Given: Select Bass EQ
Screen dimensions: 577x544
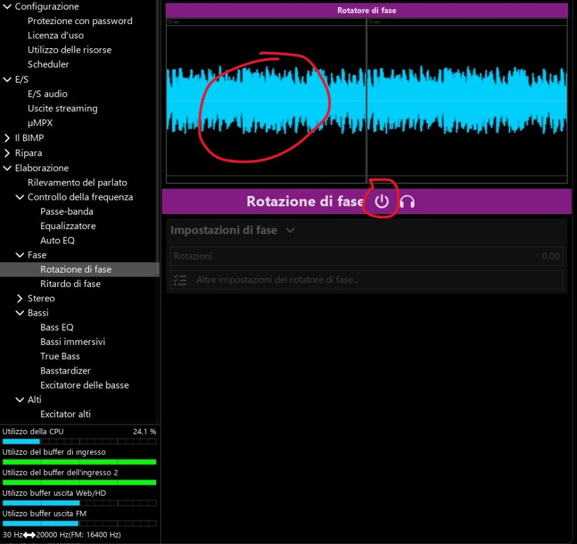Looking at the screenshot, I should click(x=57, y=327).
